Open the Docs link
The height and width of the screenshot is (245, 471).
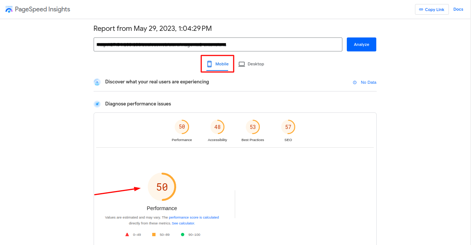tap(458, 9)
